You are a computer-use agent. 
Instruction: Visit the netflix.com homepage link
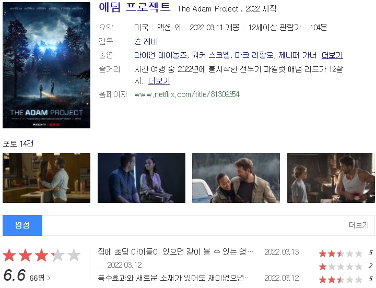tap(187, 94)
